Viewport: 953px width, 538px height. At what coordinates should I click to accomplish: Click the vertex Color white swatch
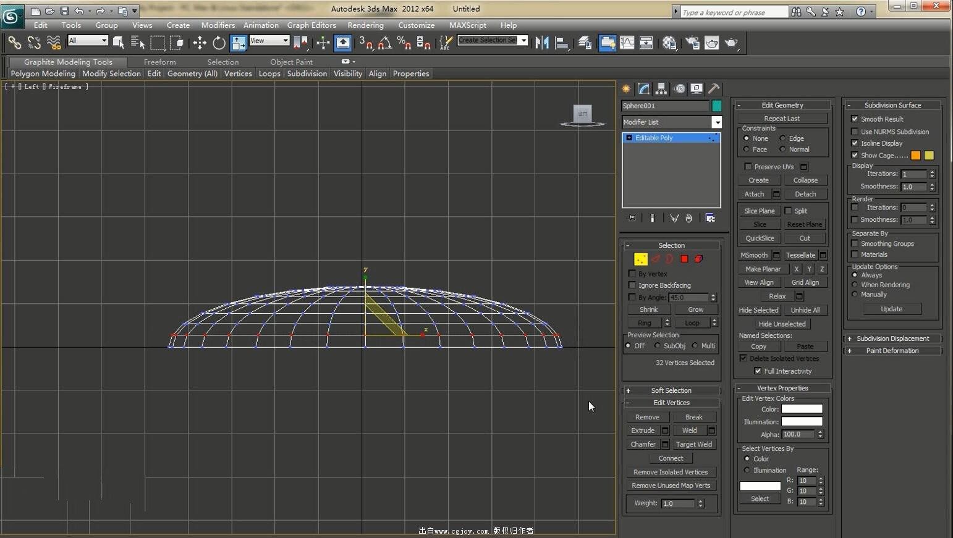point(802,409)
